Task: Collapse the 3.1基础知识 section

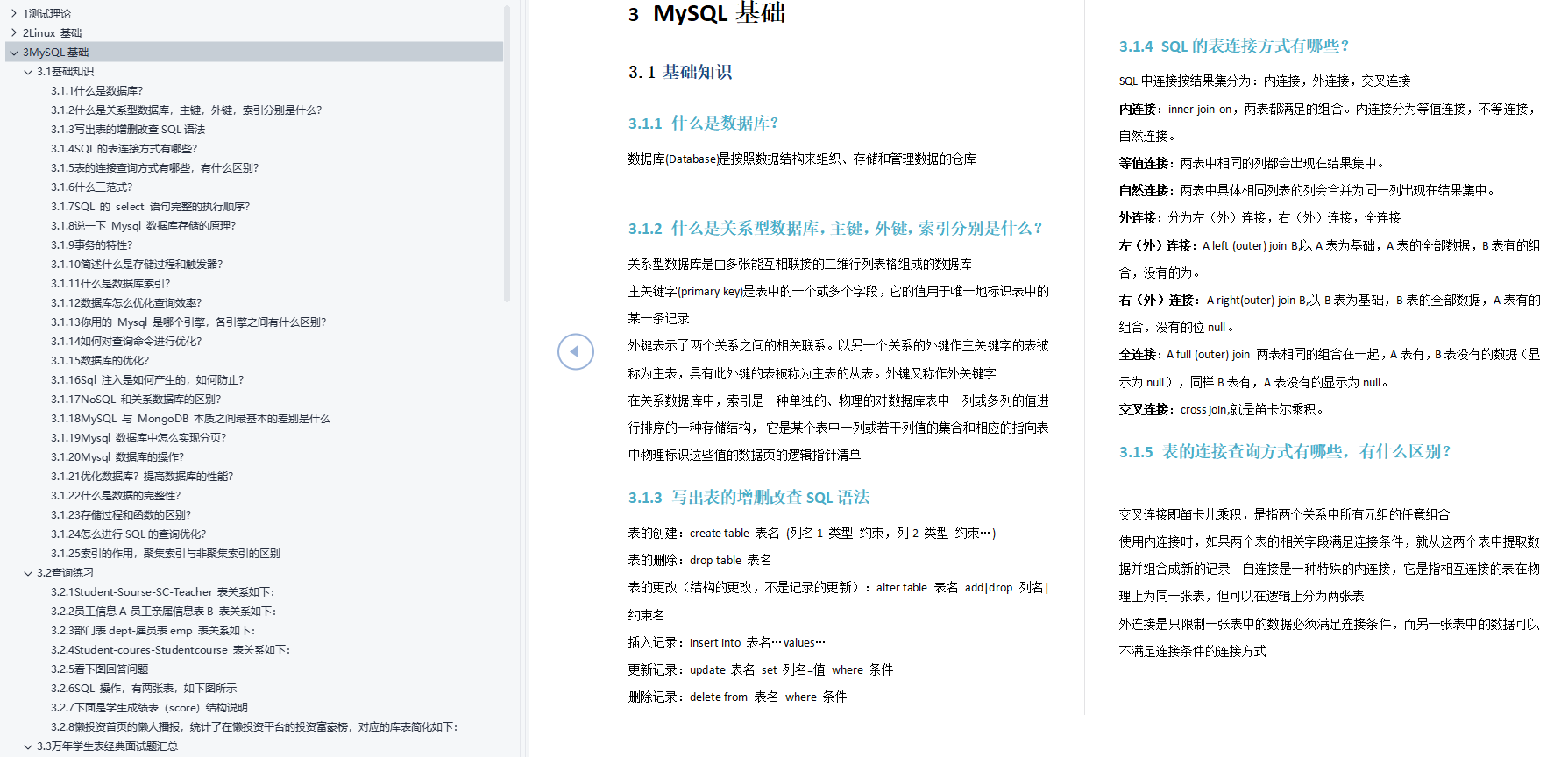Action: point(28,71)
